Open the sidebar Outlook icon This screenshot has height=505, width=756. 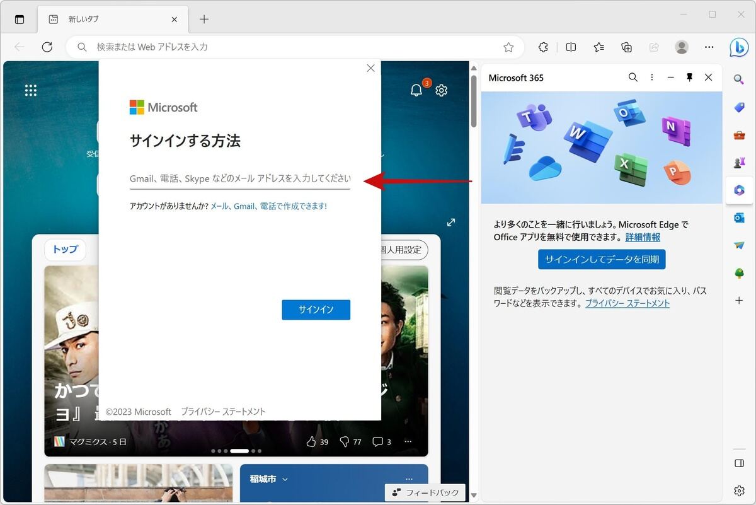pos(739,218)
